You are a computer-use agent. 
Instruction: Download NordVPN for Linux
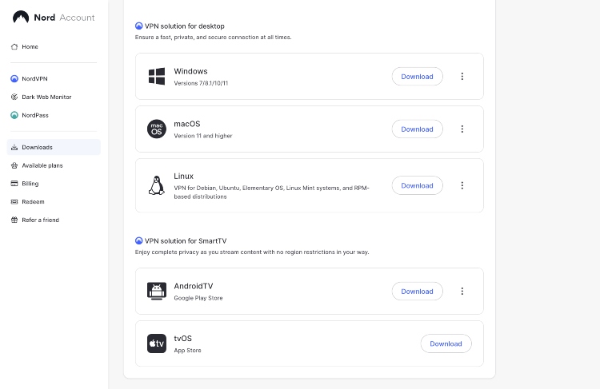pyautogui.click(x=417, y=185)
